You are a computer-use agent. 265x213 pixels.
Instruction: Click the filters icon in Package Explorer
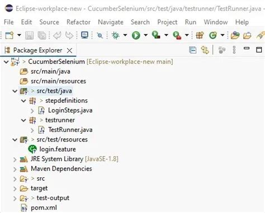(x=222, y=50)
